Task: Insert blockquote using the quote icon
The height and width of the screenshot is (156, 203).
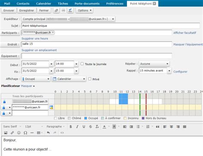Action: coord(158,126)
